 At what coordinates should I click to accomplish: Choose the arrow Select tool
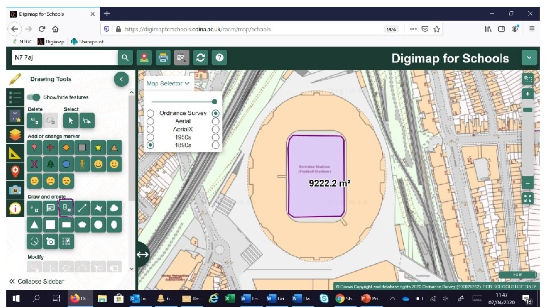(71, 121)
